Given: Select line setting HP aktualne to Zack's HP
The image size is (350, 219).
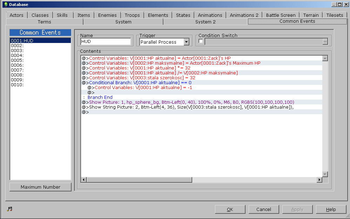Looking at the screenshot, I should pos(202,58).
